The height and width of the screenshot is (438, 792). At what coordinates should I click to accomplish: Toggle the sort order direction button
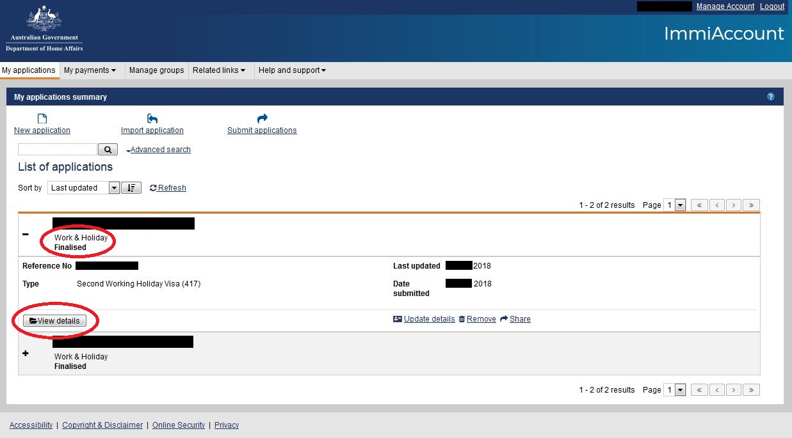[131, 187]
